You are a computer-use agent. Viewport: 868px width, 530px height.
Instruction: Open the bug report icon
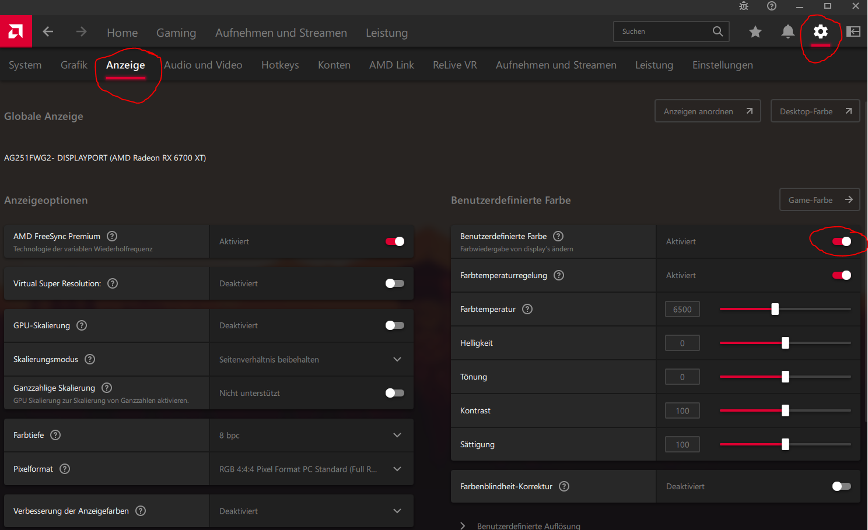click(744, 6)
